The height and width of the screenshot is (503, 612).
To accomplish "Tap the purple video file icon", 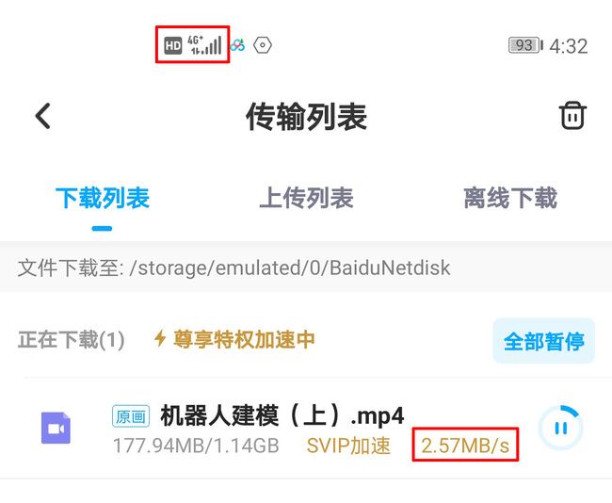I will click(56, 428).
